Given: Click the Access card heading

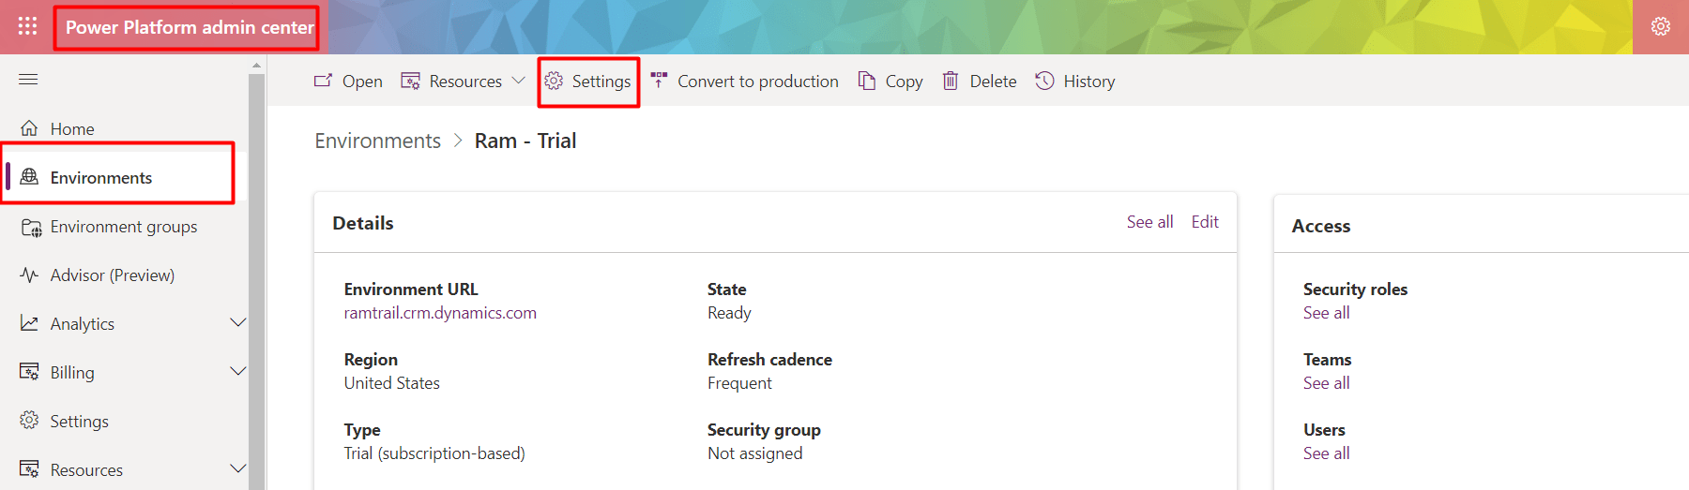Looking at the screenshot, I should coord(1321,226).
